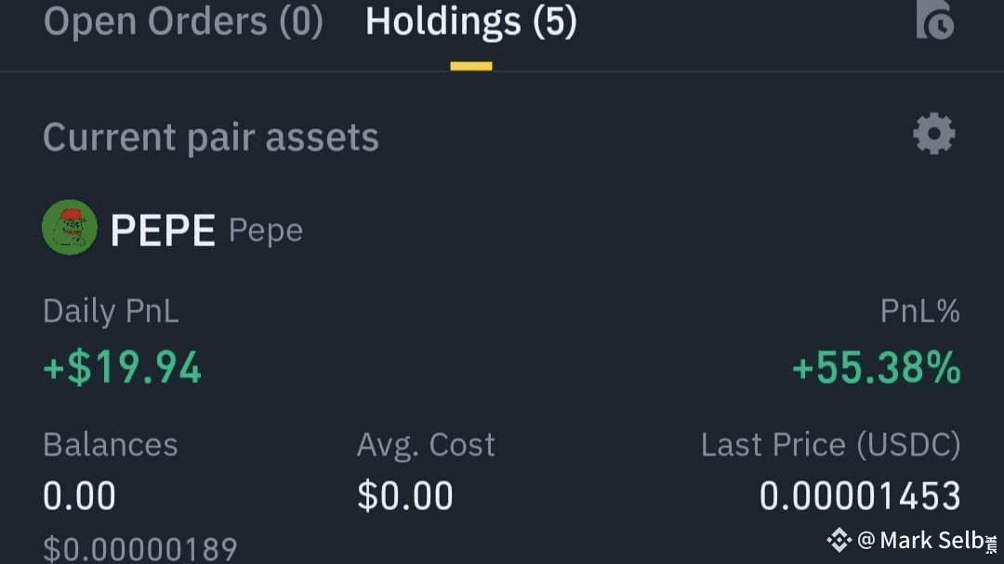Switch to the Open Orders (0) tab
The height and width of the screenshot is (564, 1004).
[183, 21]
